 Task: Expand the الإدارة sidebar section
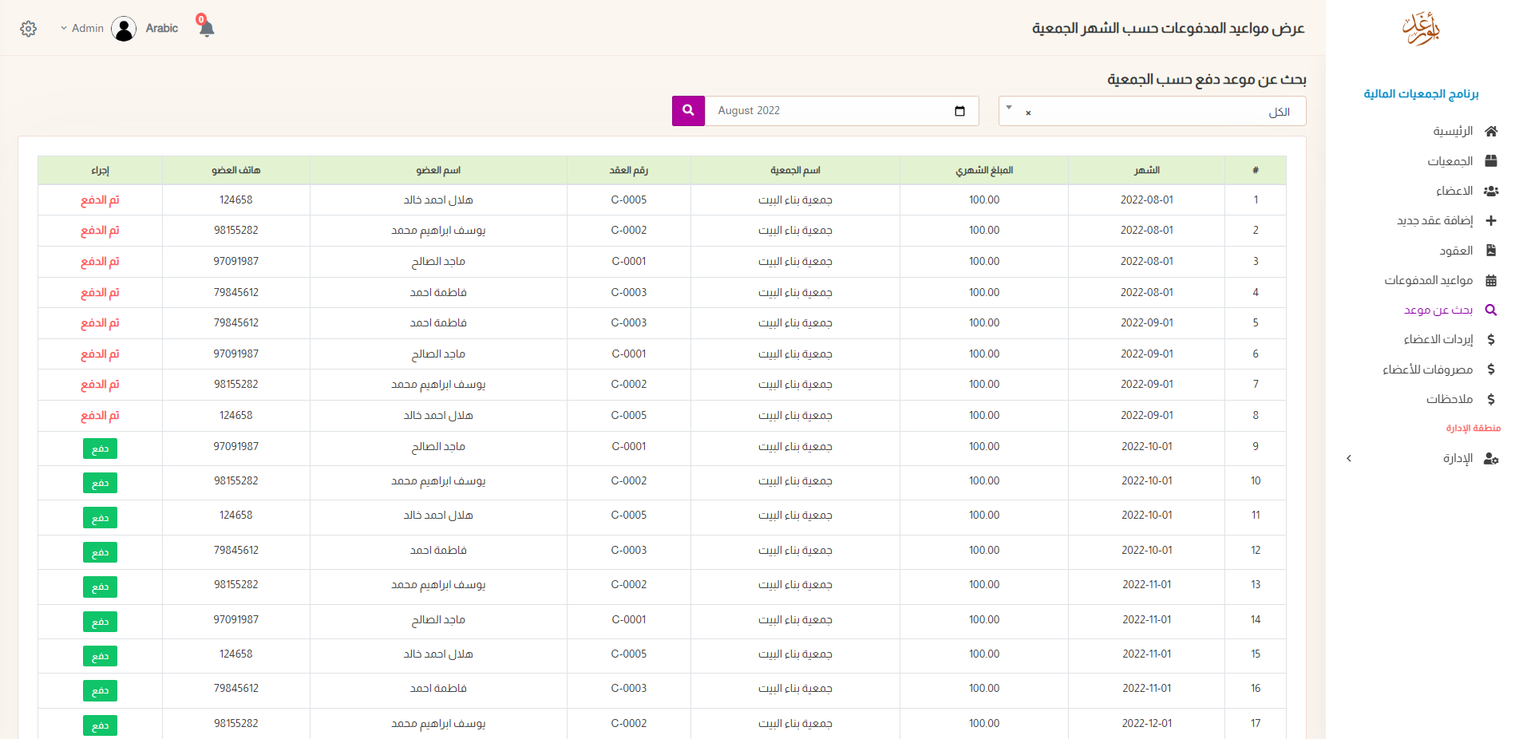1349,459
